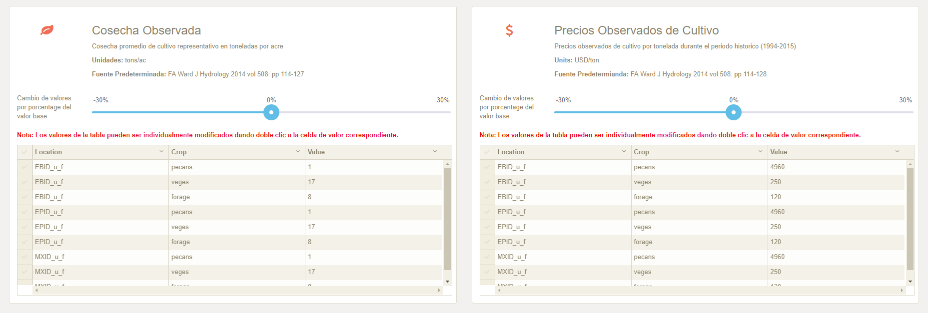This screenshot has height=313, width=928.
Task: Tick the checkbox for the EBID_u_f pecans harvest row
Action: (x=24, y=167)
